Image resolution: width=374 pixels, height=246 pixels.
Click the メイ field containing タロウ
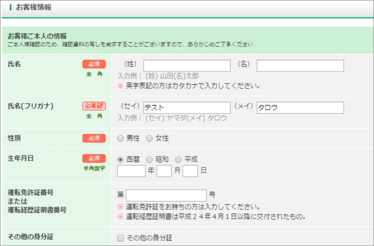300,108
